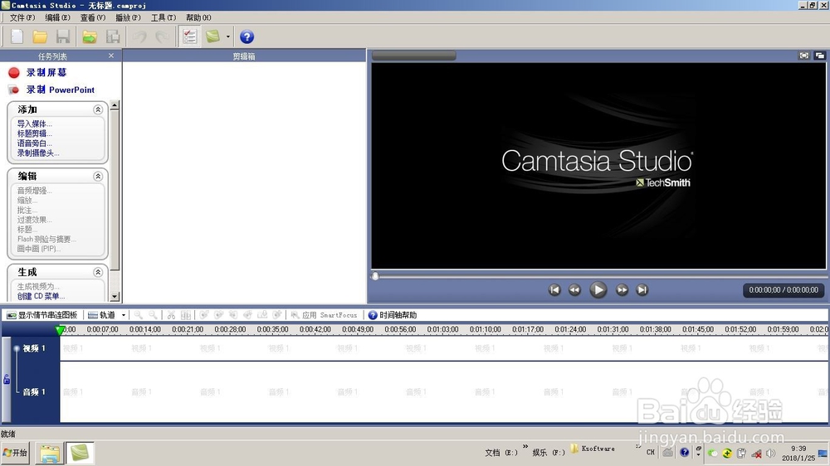The width and height of the screenshot is (830, 466).
Task: Fast forward the preview playback
Action: pyautogui.click(x=622, y=290)
